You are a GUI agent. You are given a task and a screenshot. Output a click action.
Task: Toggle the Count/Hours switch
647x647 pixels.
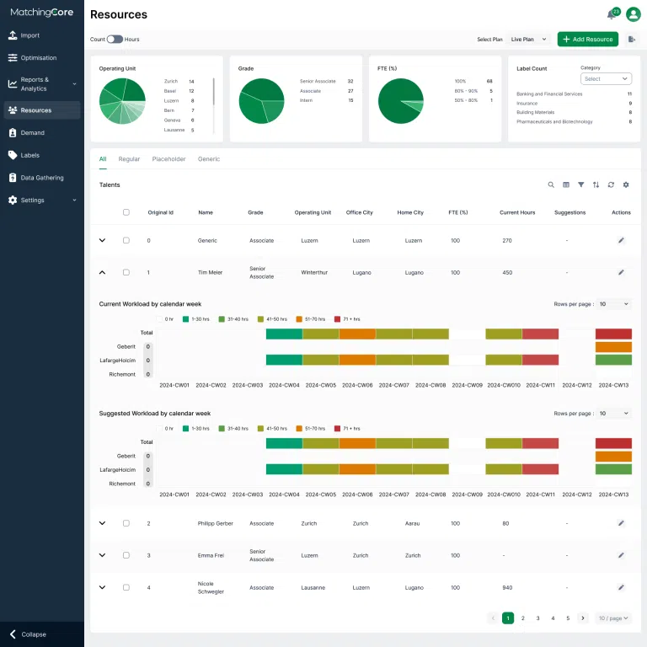click(115, 40)
